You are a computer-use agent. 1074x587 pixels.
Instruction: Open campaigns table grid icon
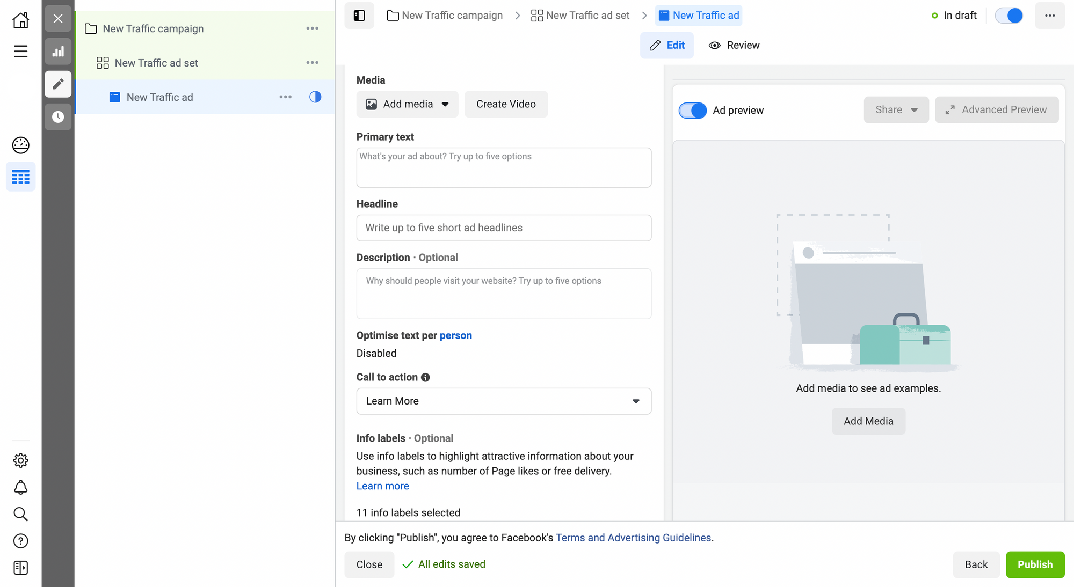point(20,177)
